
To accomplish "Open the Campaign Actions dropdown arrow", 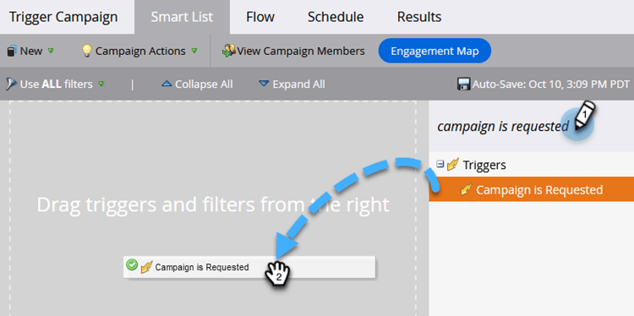I will [194, 51].
